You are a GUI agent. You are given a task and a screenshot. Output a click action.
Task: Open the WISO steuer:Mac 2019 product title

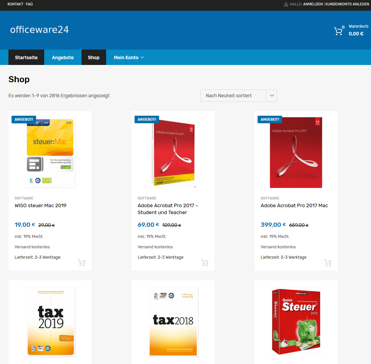coord(40,206)
